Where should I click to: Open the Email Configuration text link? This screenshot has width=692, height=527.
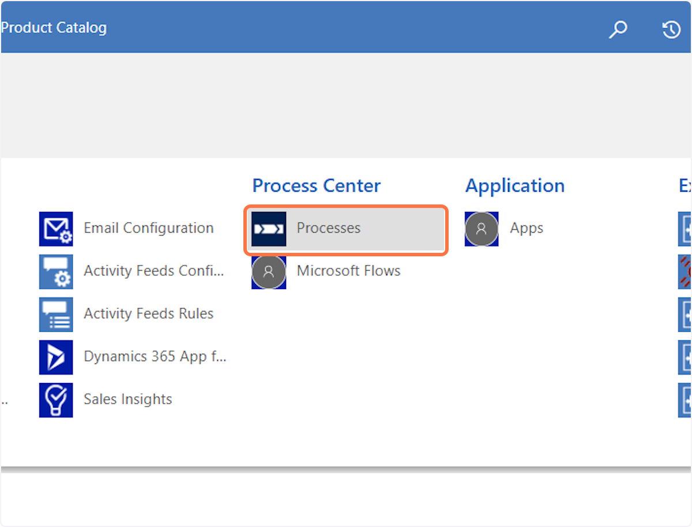point(149,228)
